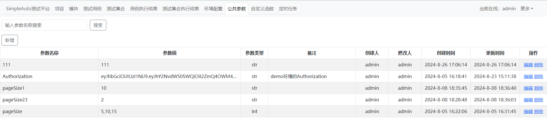Select the pageSize1 name cell
The width and height of the screenshot is (547, 129).
pyautogui.click(x=49, y=88)
